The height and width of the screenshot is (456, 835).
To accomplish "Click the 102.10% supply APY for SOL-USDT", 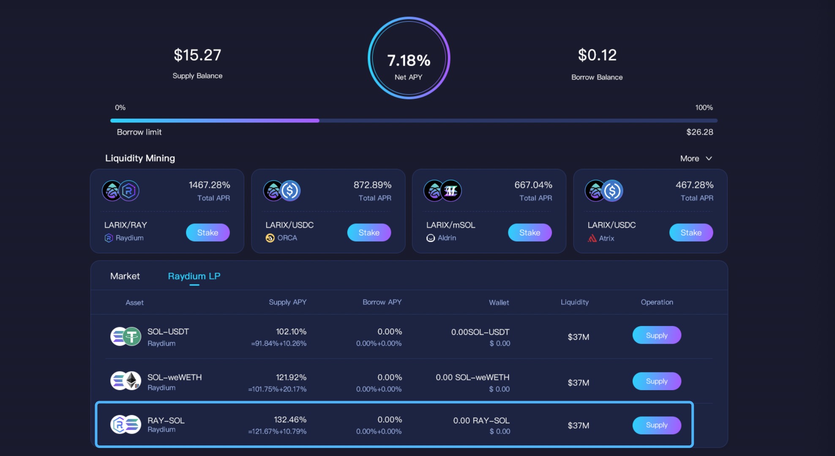I will [291, 332].
